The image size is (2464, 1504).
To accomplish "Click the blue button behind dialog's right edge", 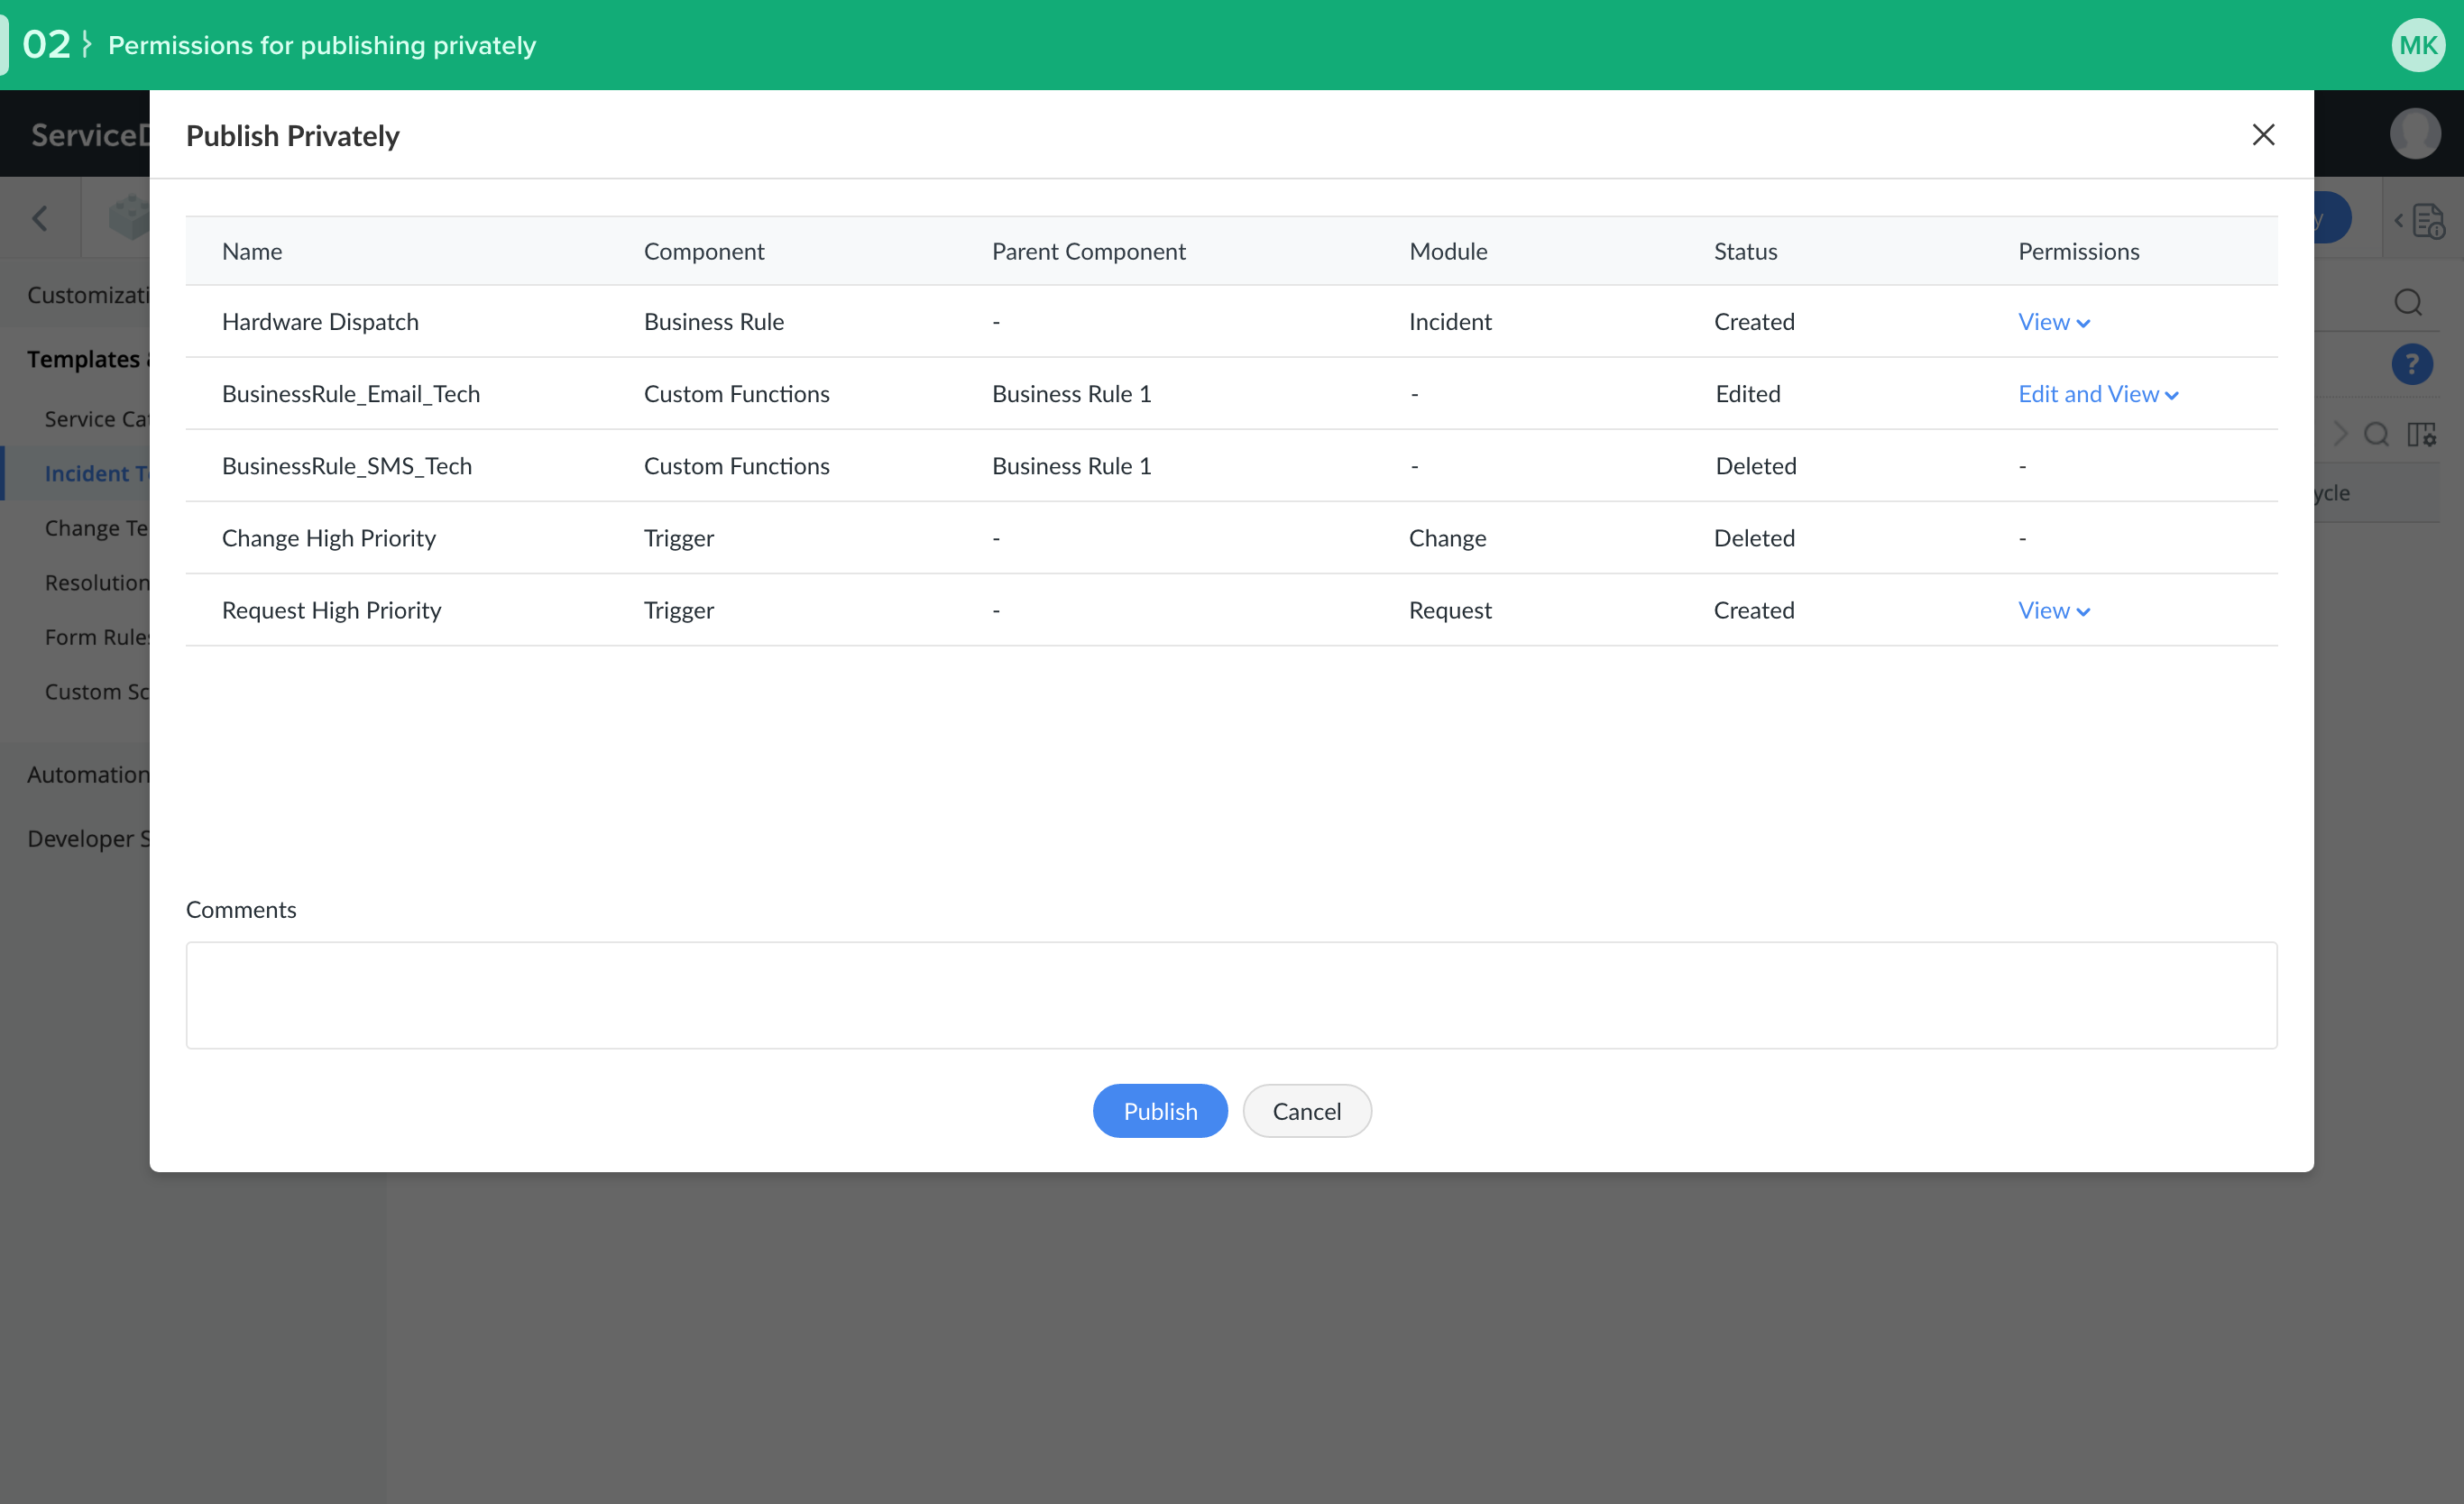I will click(x=2332, y=218).
